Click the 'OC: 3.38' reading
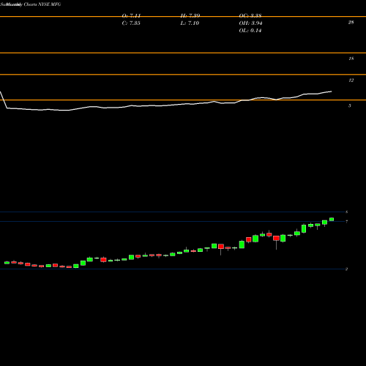 click(250, 16)
